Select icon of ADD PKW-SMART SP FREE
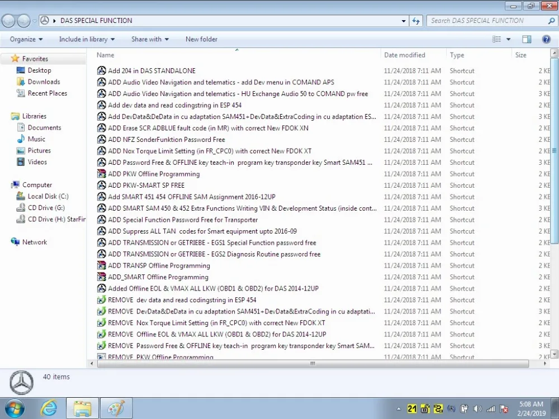Image resolution: width=559 pixels, height=419 pixels. click(102, 185)
